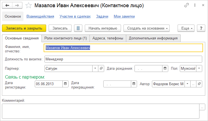Click Записать и закрыть button
The width and height of the screenshot is (208, 121).
click(x=24, y=28)
